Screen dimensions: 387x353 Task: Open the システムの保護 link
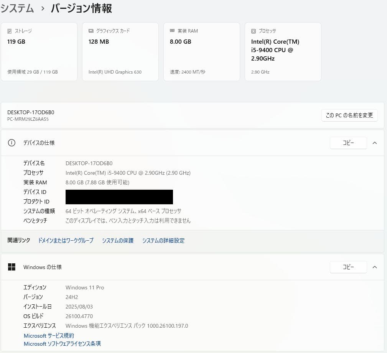118,240
